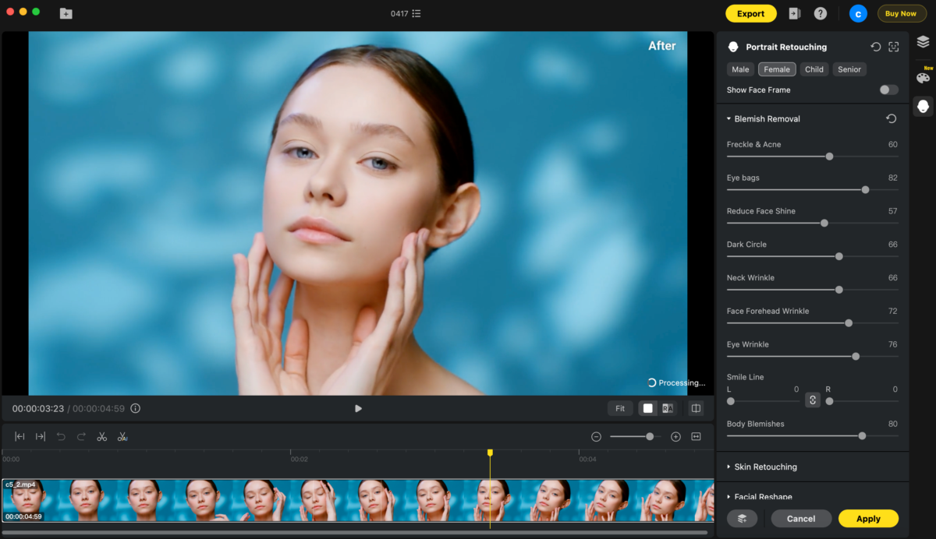Click the split scissors icon
This screenshot has height=539, width=936.
pyautogui.click(x=101, y=437)
